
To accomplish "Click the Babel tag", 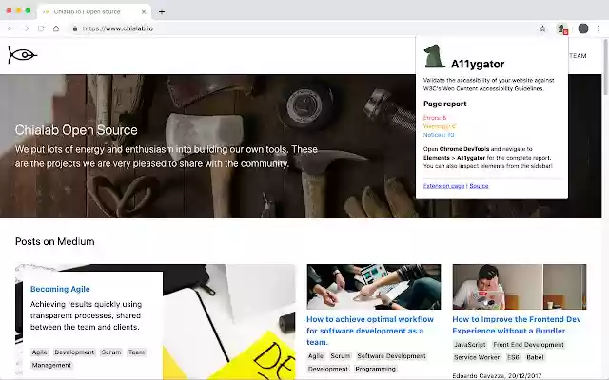I will pos(535,357).
